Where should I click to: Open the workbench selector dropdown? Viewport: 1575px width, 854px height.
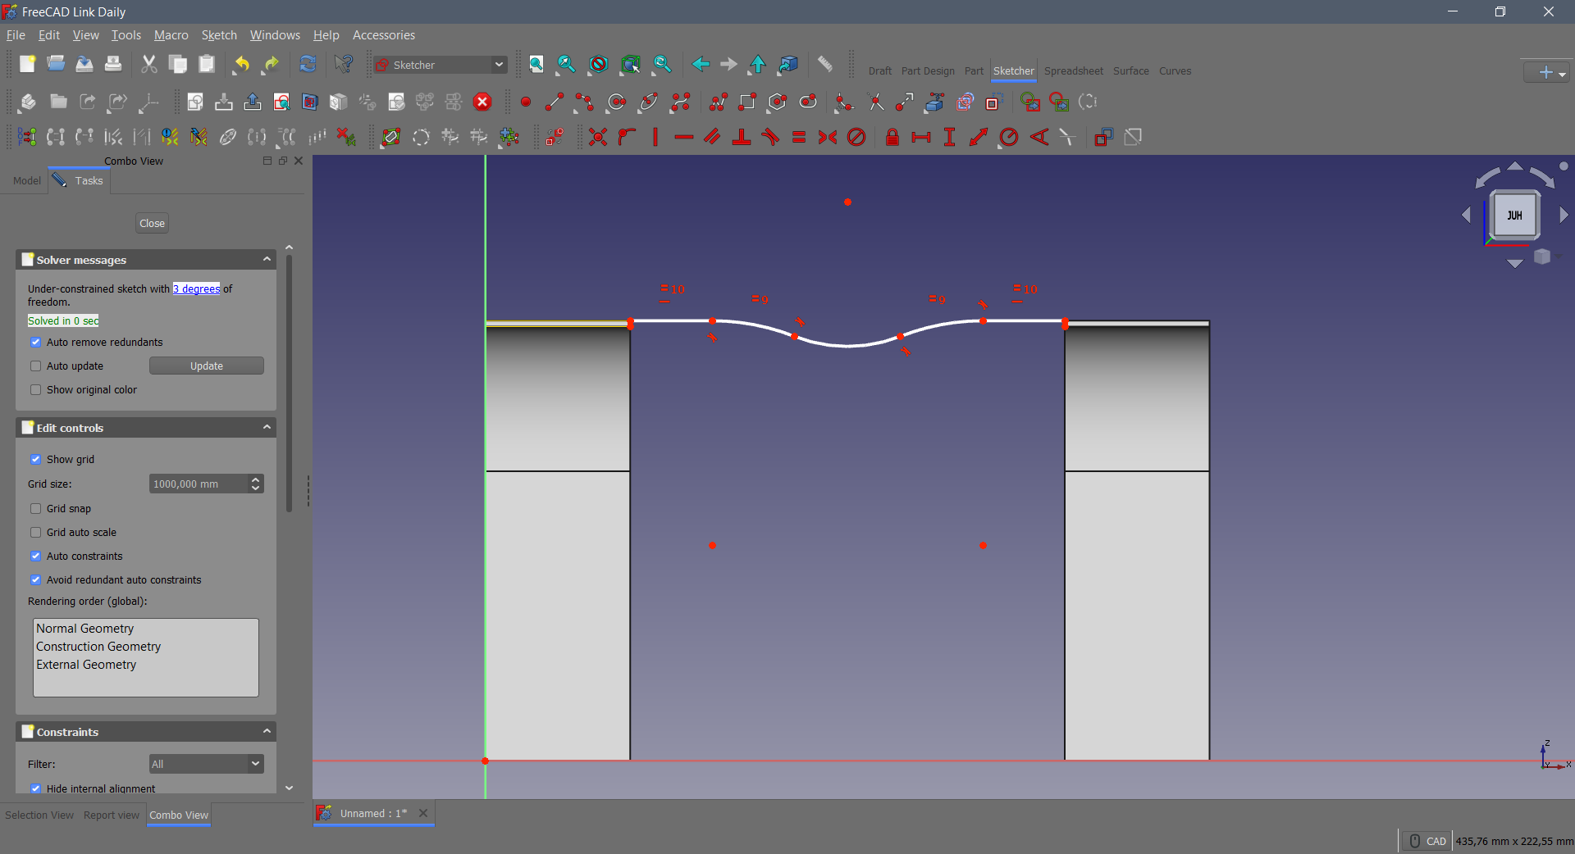(x=500, y=64)
